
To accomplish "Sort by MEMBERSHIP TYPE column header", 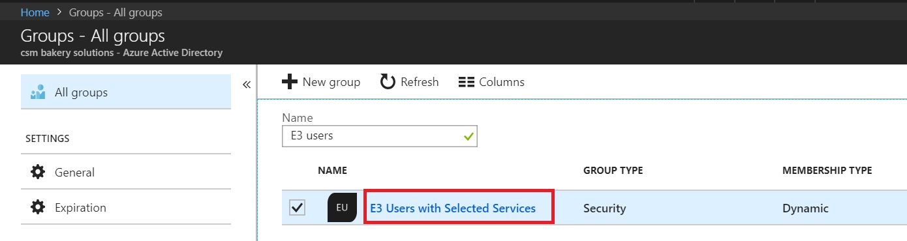I will pyautogui.click(x=827, y=171).
